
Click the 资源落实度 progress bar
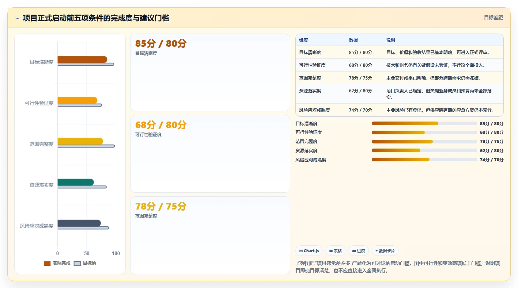[424, 150]
